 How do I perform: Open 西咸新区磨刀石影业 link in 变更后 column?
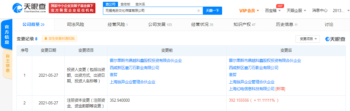coord(254,68)
